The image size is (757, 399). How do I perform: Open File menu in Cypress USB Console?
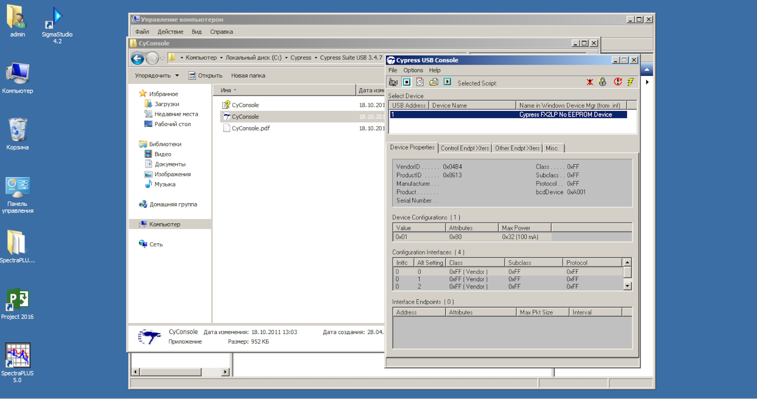click(x=393, y=70)
